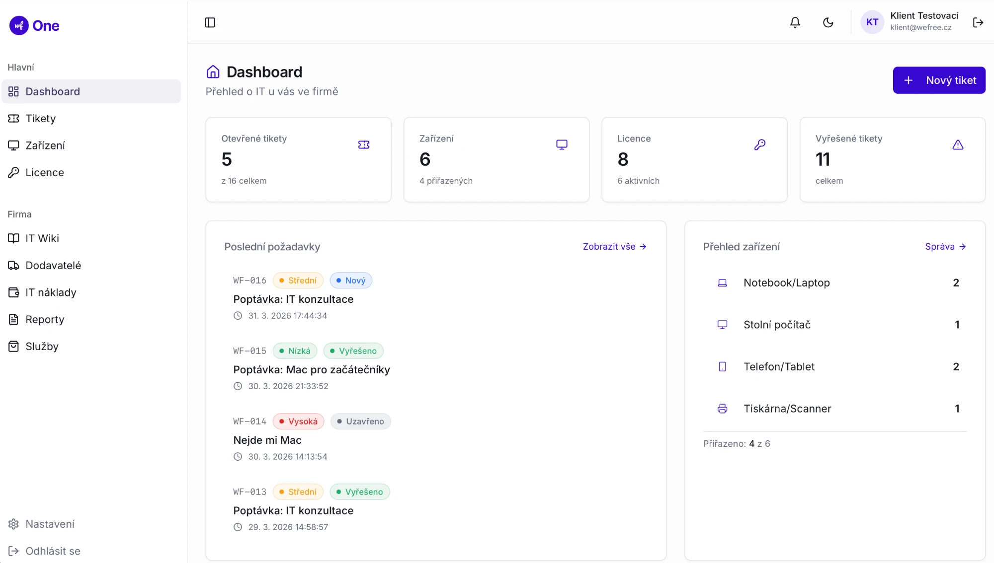Click the Přiřazeno: 4 z 6 summary
This screenshot has height=563, width=994.
[x=737, y=444]
